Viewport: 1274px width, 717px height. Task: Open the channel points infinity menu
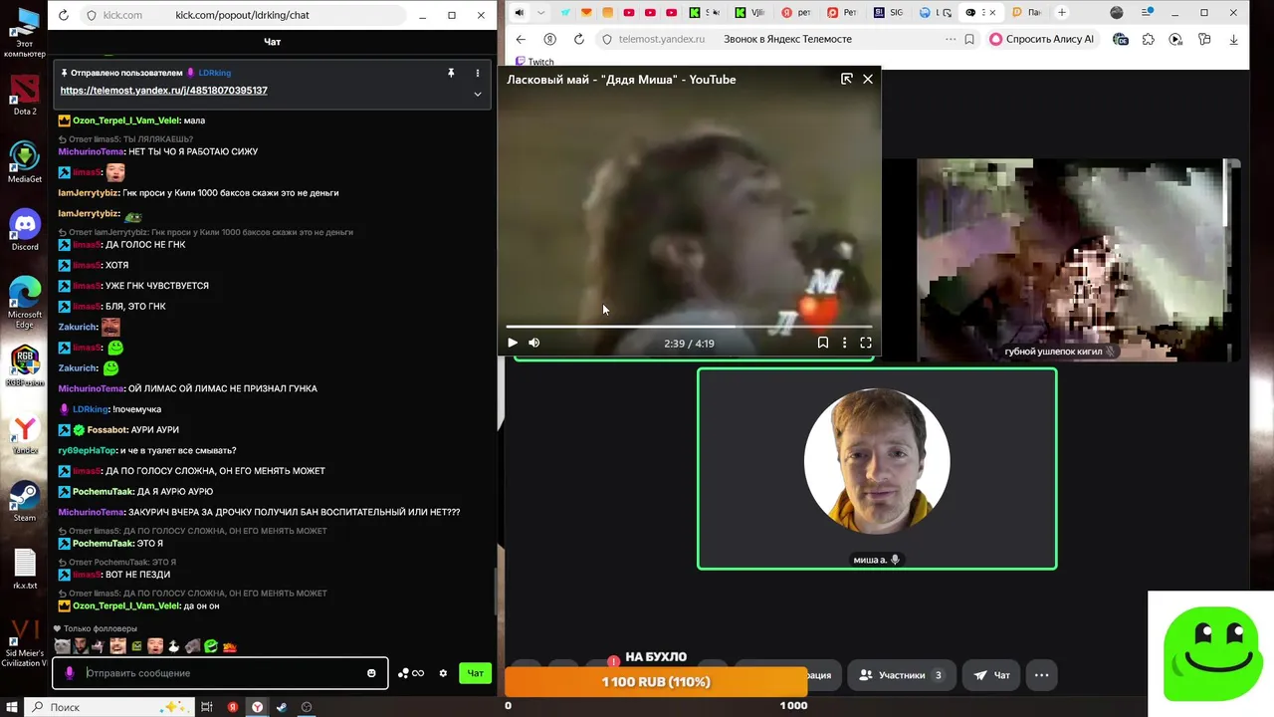click(x=411, y=673)
